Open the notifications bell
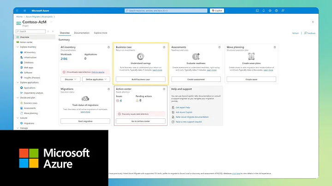Image resolution: width=332 pixels, height=186 pixels. (x=264, y=11)
